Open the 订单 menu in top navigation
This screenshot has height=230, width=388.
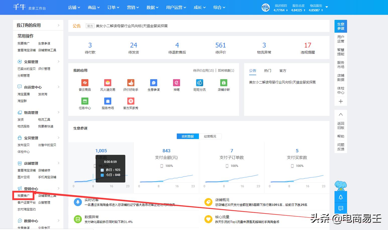tap(113, 7)
